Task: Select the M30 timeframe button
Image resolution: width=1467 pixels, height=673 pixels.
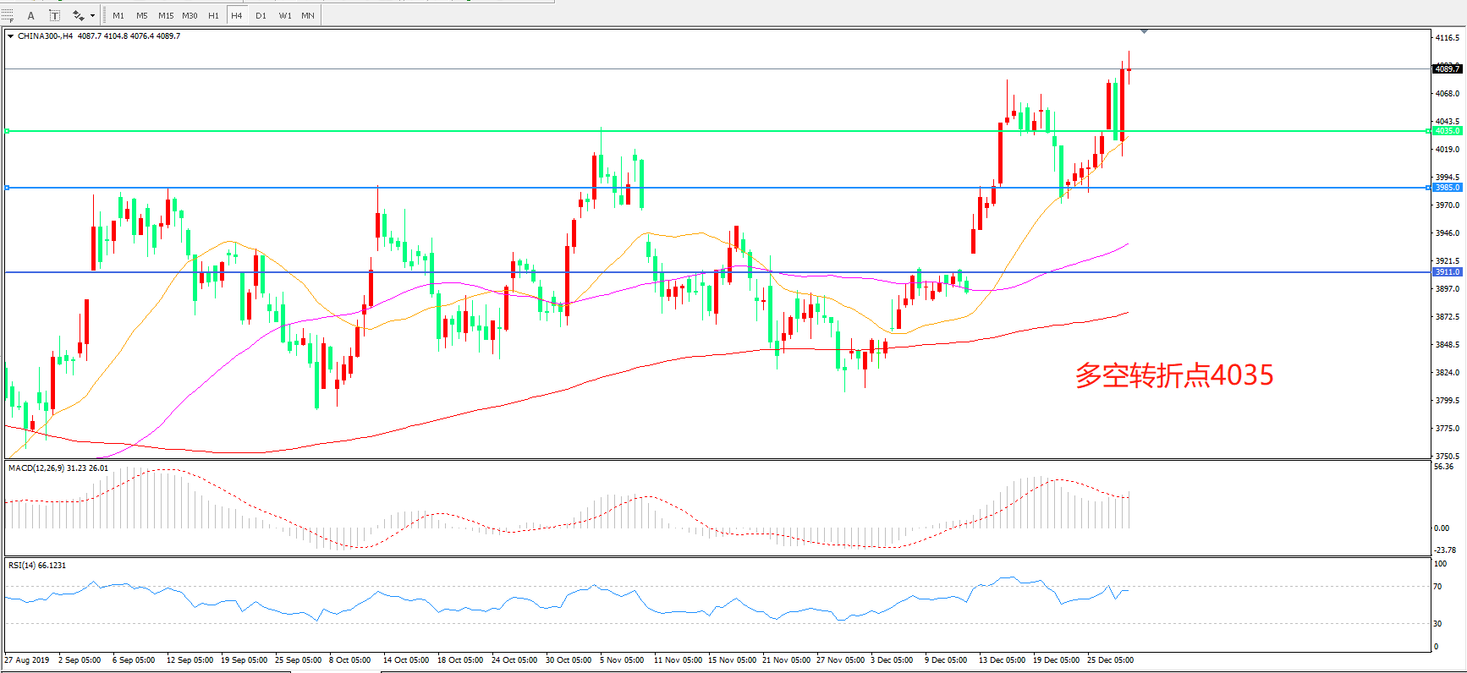Action: click(190, 15)
